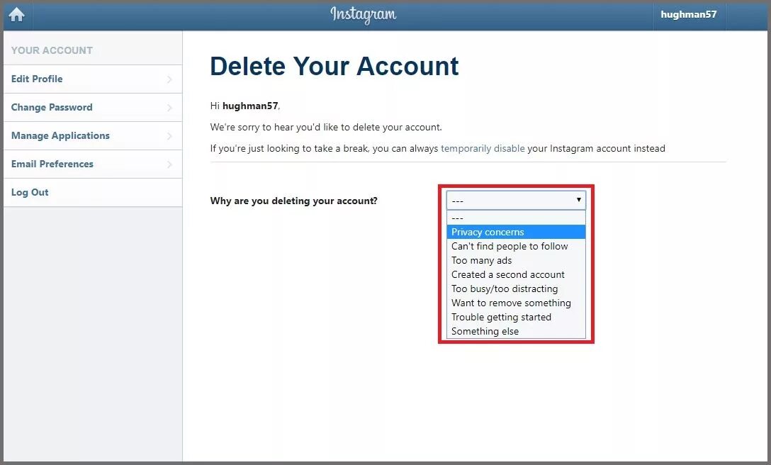Open Change Password page
The width and height of the screenshot is (771, 465).
point(92,107)
